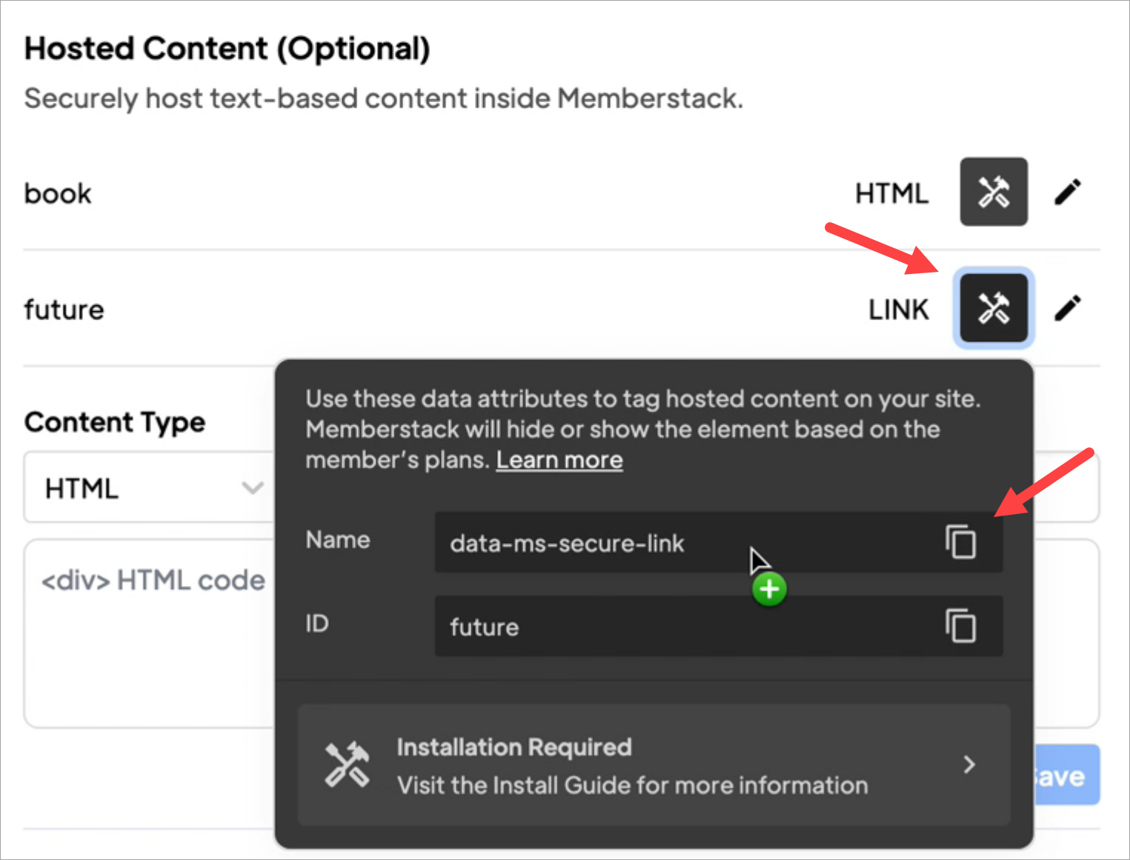Click the tools icon in the future row
This screenshot has width=1130, height=860.
point(993,308)
